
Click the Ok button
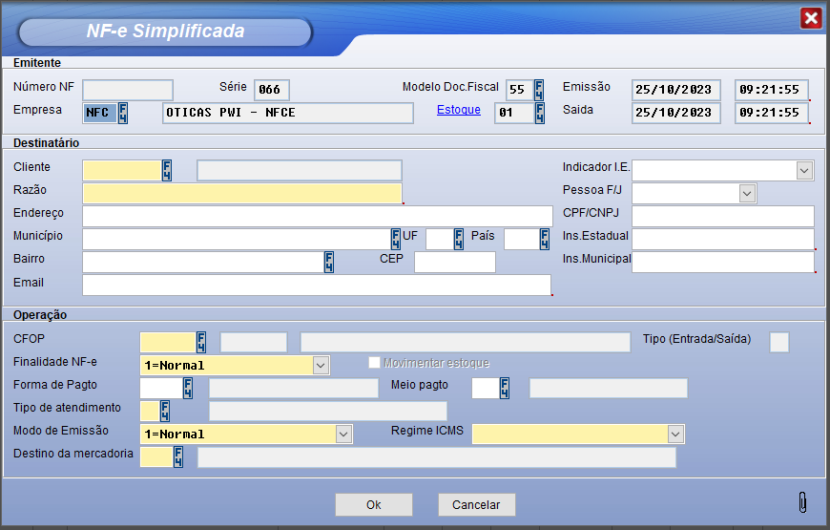[x=373, y=505]
